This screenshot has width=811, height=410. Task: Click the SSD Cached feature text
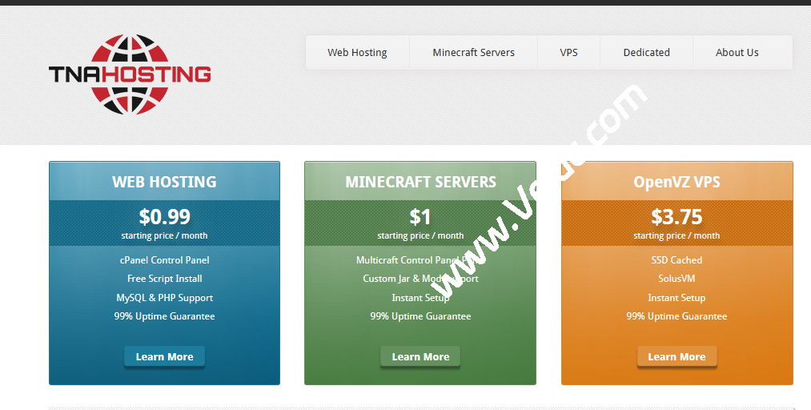(677, 260)
